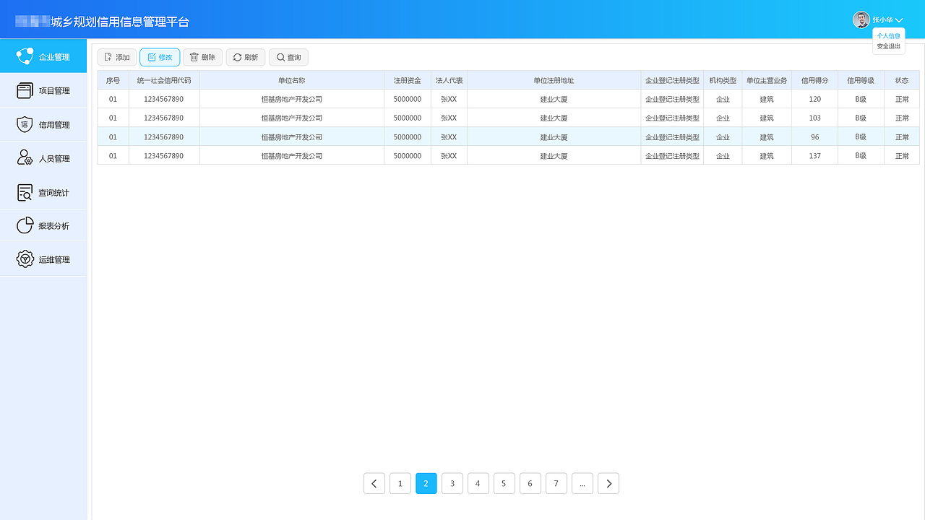This screenshot has height=520, width=925.
Task: Click the 序号 column header
Action: point(113,80)
